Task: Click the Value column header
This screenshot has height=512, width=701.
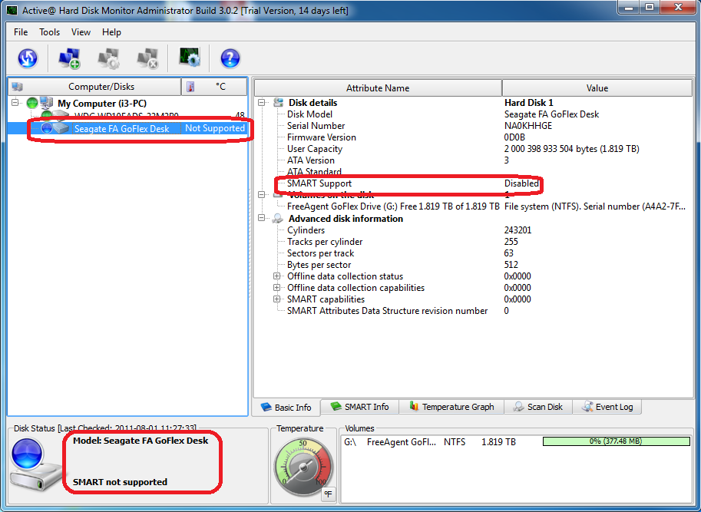Action: click(597, 88)
